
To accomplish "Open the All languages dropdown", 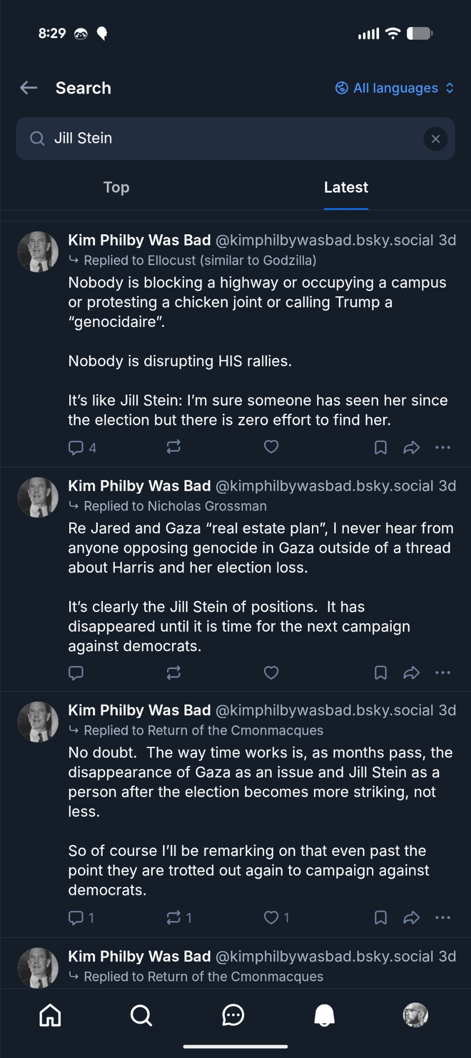I will click(395, 88).
